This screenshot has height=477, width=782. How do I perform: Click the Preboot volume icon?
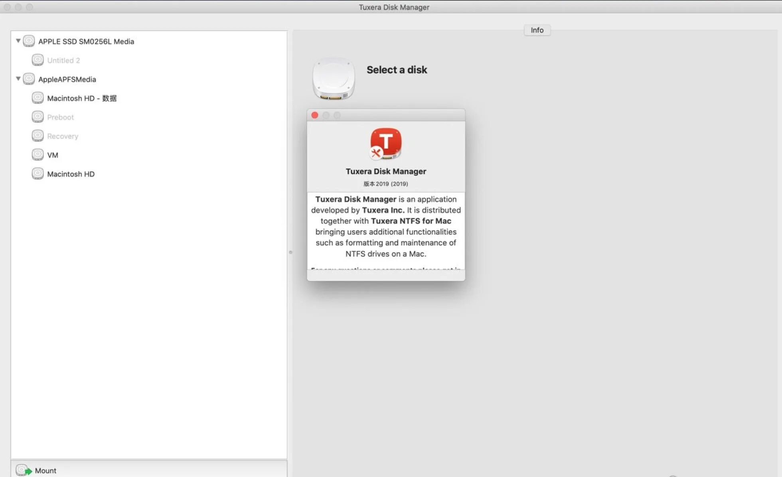pos(38,117)
